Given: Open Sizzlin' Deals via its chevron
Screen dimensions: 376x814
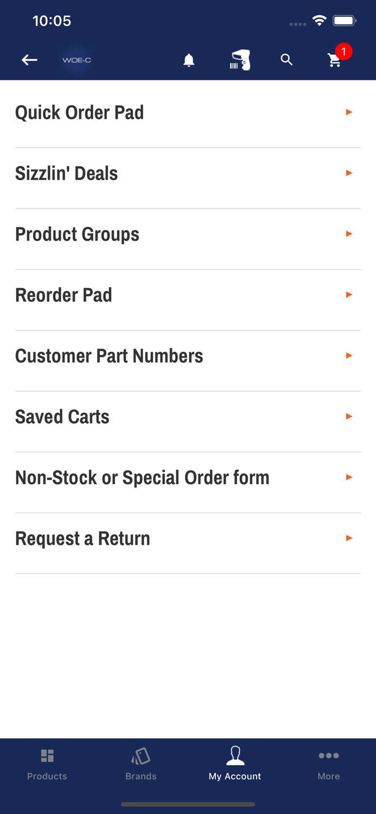Looking at the screenshot, I should tap(349, 173).
